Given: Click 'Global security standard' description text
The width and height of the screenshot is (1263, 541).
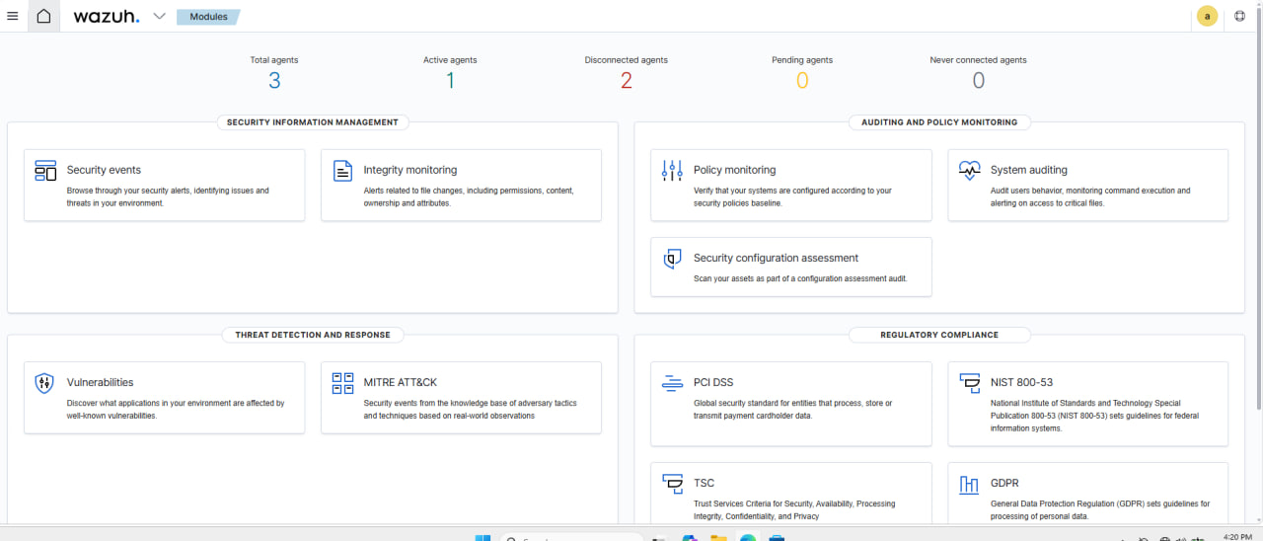Looking at the screenshot, I should [792, 409].
